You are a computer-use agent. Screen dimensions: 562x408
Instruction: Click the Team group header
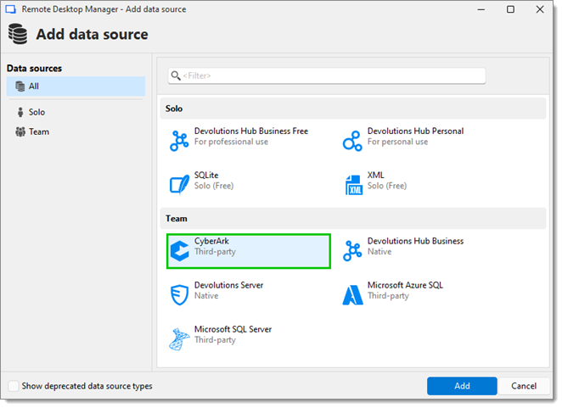[353, 219]
